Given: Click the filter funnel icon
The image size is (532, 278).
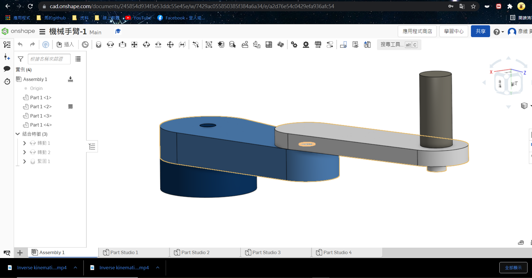Looking at the screenshot, I should (21, 59).
